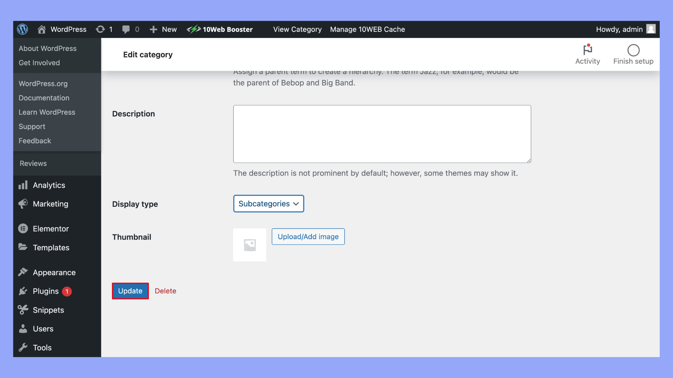Click the 10Web Booster icon
The image size is (673, 378).
[193, 29]
